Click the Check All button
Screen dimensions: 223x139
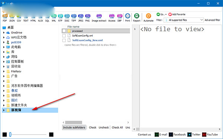coord(117,127)
